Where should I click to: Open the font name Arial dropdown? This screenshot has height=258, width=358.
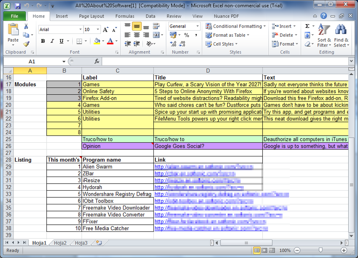pyautogui.click(x=80, y=29)
